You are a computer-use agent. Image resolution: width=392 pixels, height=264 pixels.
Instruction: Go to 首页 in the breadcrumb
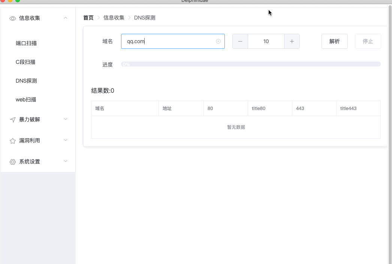tap(88, 18)
